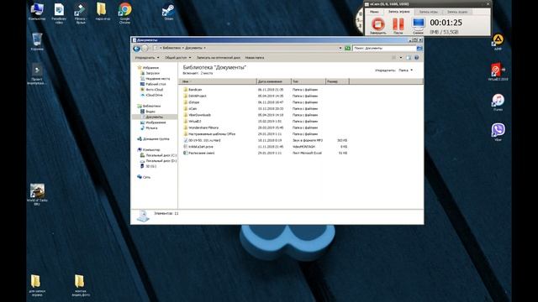Screen dimensions: 538x302
Task: Switch to oCam Запись игры tab
Action: point(428,12)
